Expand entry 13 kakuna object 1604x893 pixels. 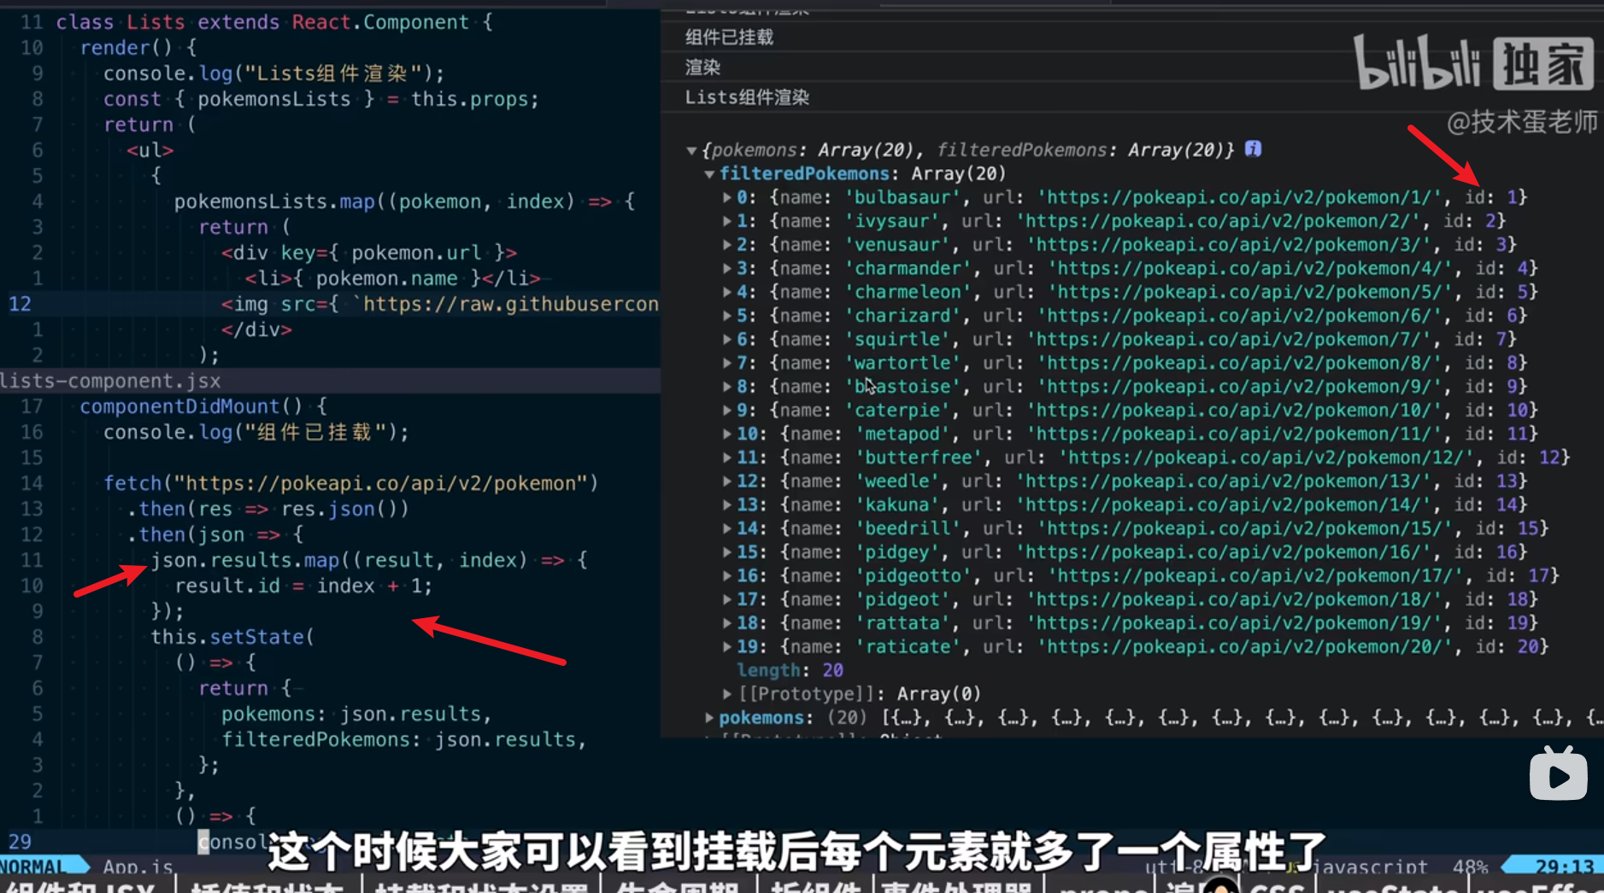coord(727,505)
